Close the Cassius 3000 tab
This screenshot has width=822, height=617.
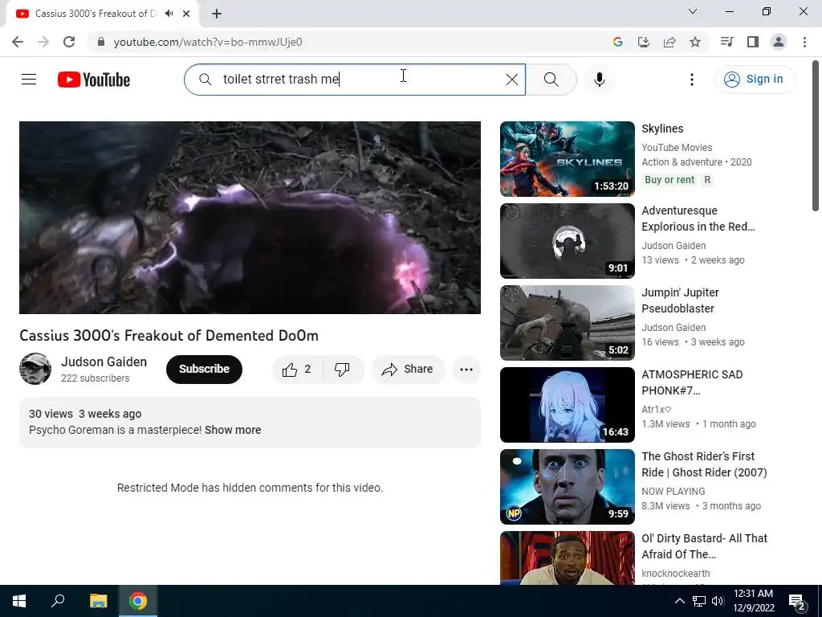186,14
